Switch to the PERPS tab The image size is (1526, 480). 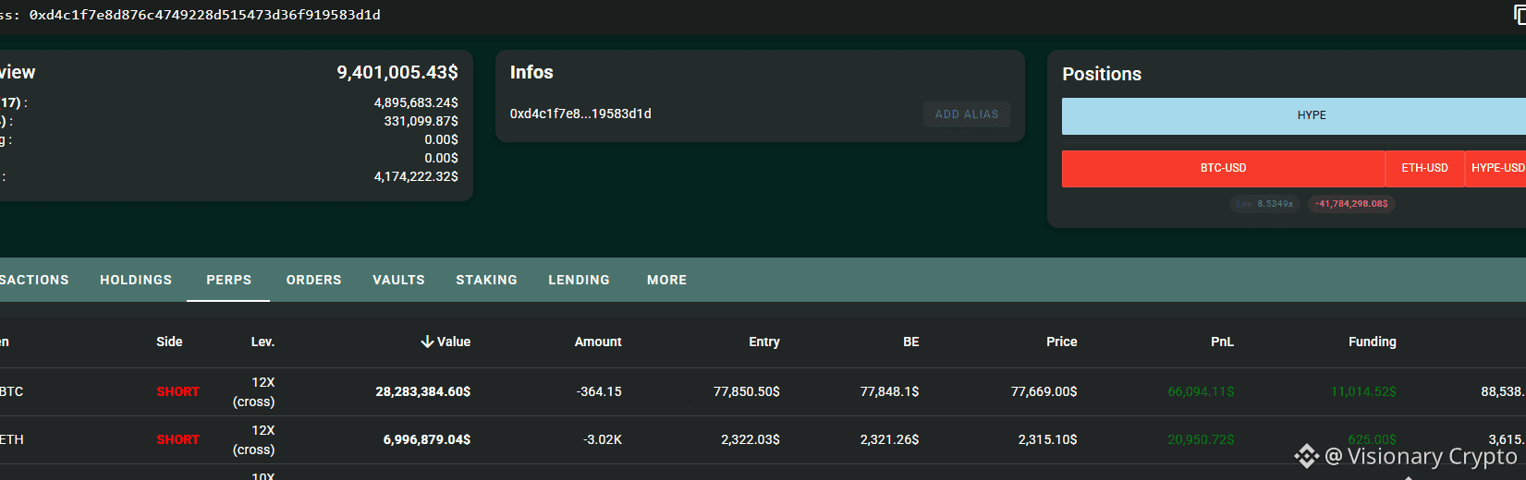(228, 280)
